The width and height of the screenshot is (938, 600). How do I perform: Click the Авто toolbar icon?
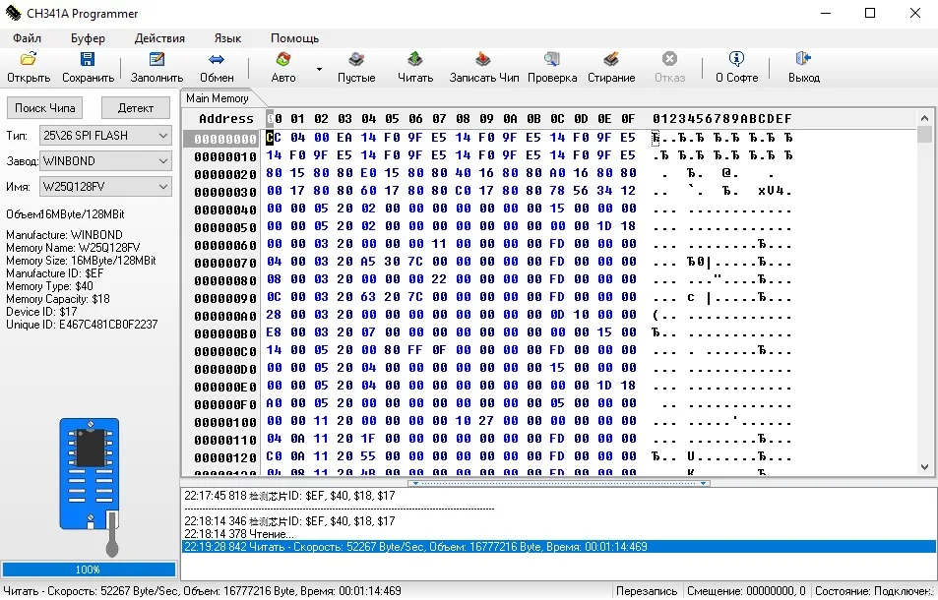pos(282,59)
